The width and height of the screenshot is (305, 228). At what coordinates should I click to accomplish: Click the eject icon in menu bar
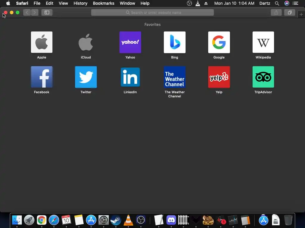206,3
